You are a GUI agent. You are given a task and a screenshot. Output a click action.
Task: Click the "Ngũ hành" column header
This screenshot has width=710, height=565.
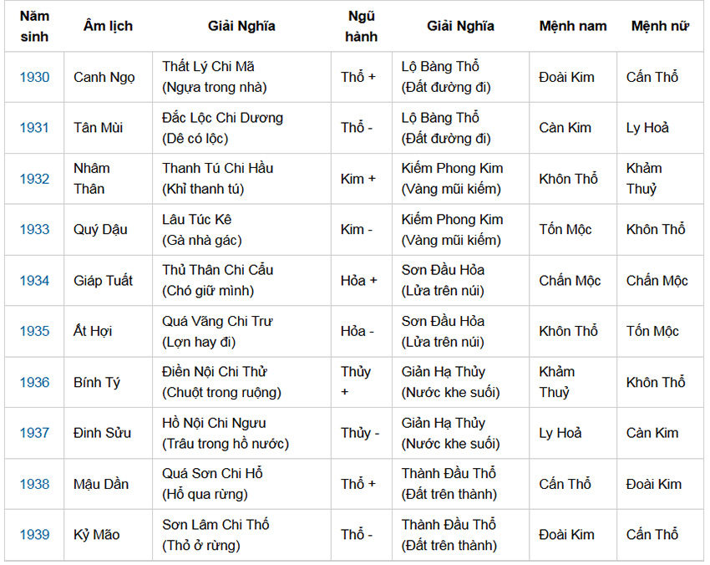pos(361,26)
